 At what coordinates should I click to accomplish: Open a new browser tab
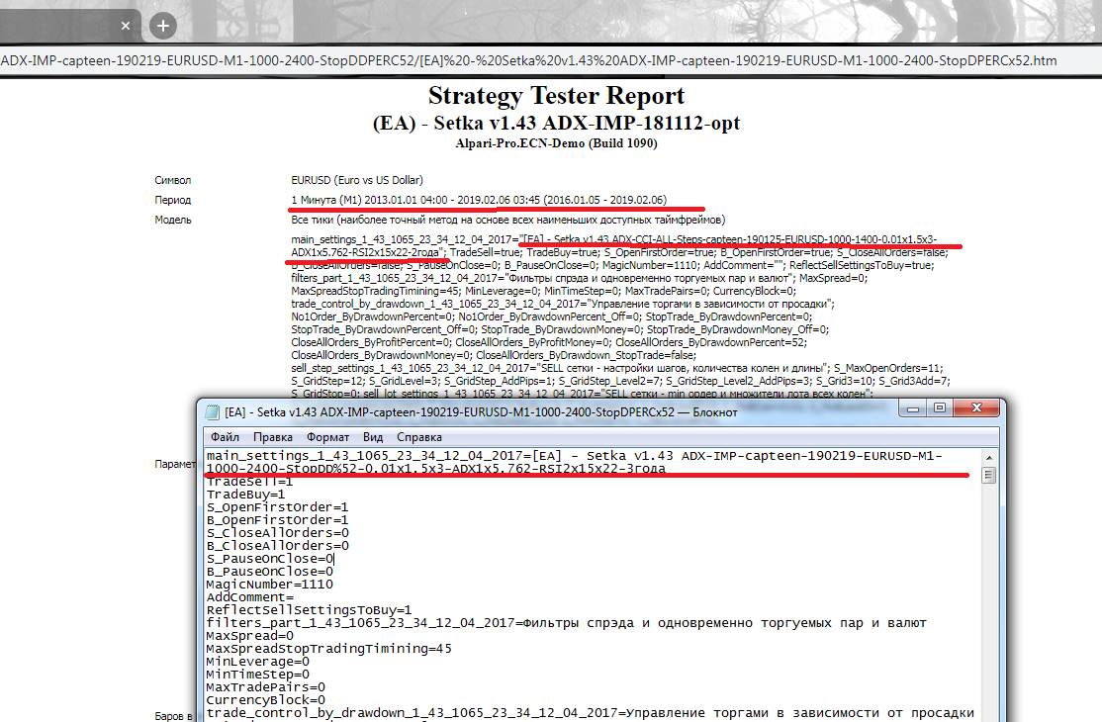click(163, 26)
